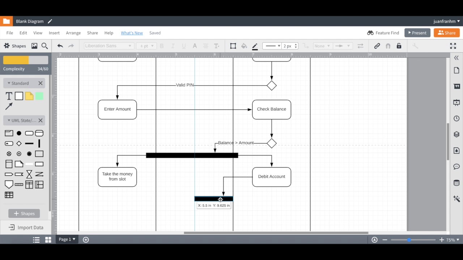Select the hourglass time event shape
Image resolution: width=463 pixels, height=260 pixels.
29,174
